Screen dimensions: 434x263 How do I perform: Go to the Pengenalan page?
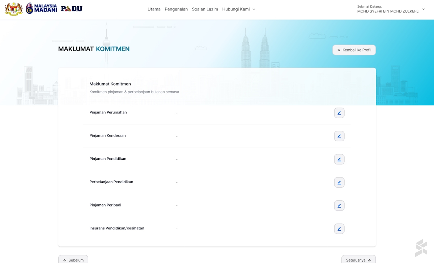pos(176,9)
